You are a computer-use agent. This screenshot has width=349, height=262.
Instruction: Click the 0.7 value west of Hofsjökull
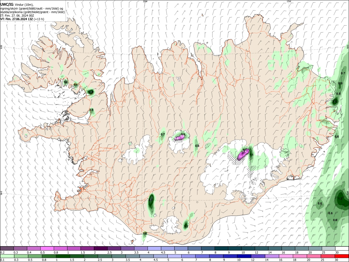163,134
